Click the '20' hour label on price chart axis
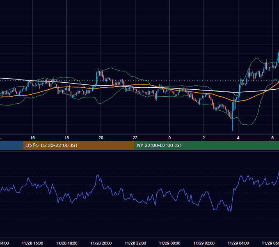 (101, 138)
